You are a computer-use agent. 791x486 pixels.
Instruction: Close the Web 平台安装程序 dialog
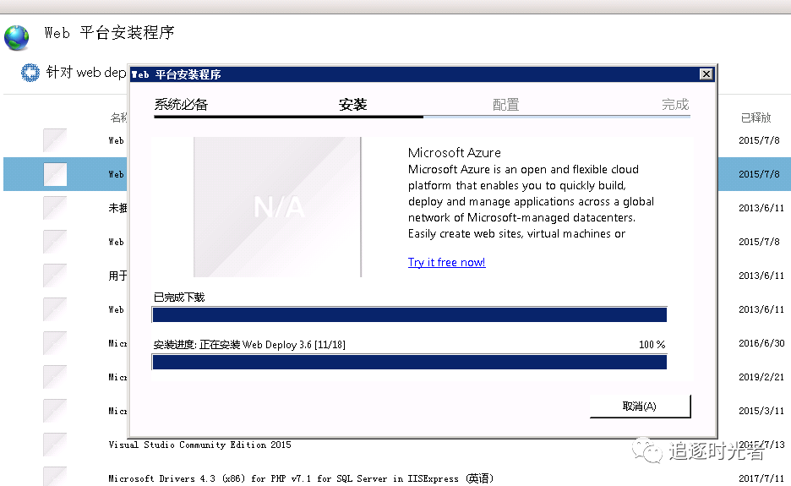[x=706, y=74]
